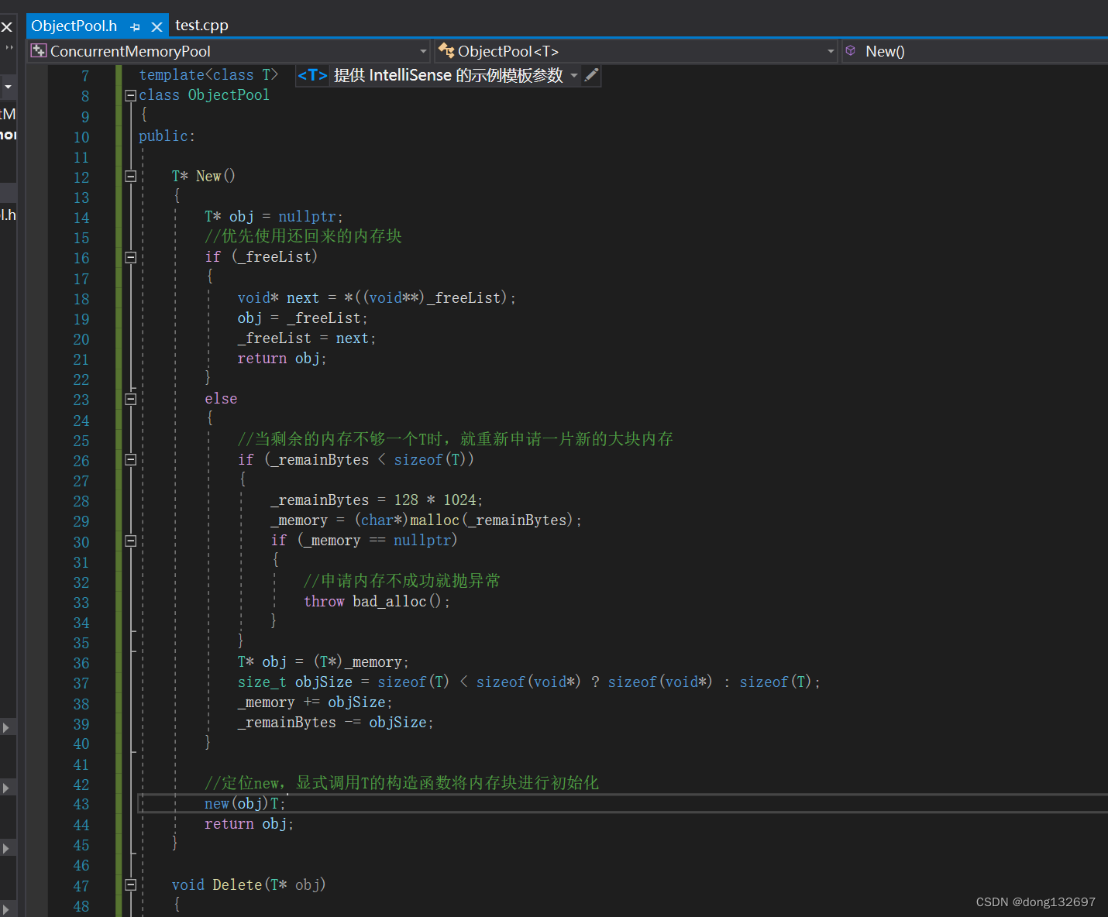
Task: Close the side panel with the X icon
Action: [7, 27]
